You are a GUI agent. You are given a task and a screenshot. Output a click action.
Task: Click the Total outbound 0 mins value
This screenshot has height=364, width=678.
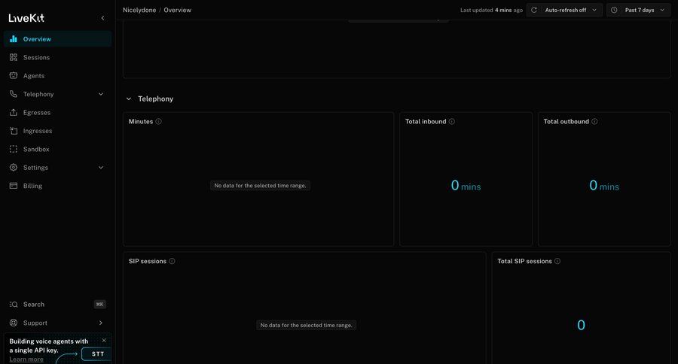[604, 186]
